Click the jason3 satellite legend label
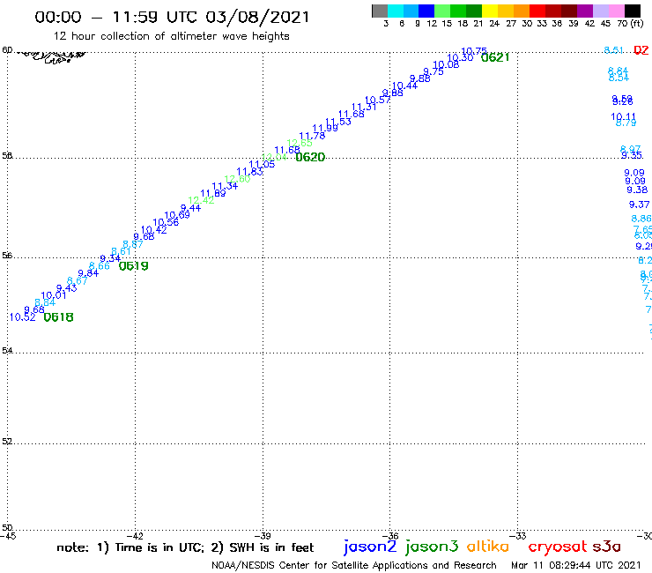 pos(432,547)
